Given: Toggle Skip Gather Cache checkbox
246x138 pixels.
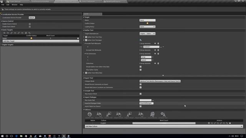Looking at the screenshot, I should (x=141, y=70).
